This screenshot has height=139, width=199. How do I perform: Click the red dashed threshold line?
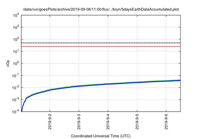point(101,47)
